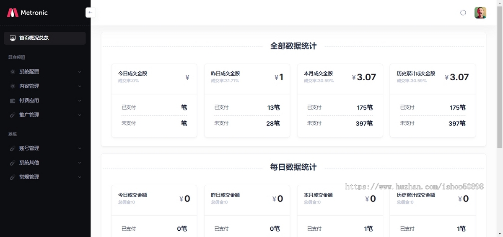Click the monitor icon beside 首页概况总览
The height and width of the screenshot is (237, 503).
(13, 38)
